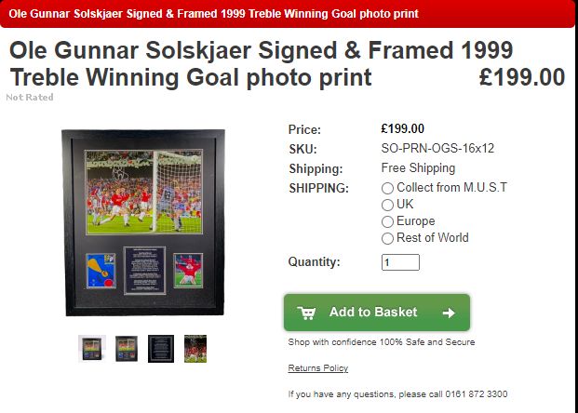The height and width of the screenshot is (413, 578).
Task: Click the main framed print product image
Action: click(143, 222)
